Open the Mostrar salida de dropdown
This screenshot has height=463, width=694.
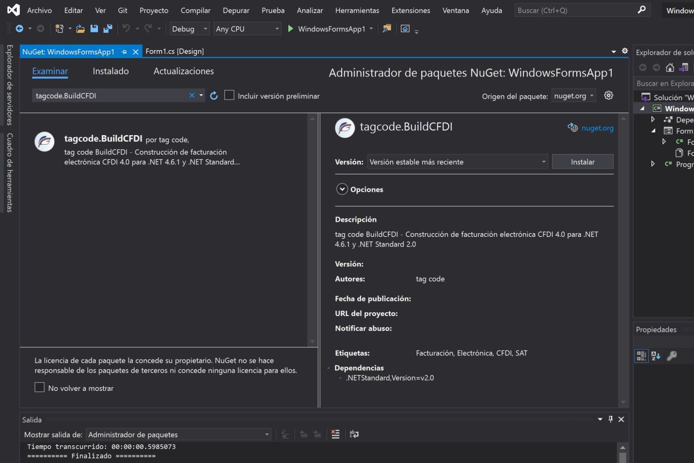(x=179, y=434)
